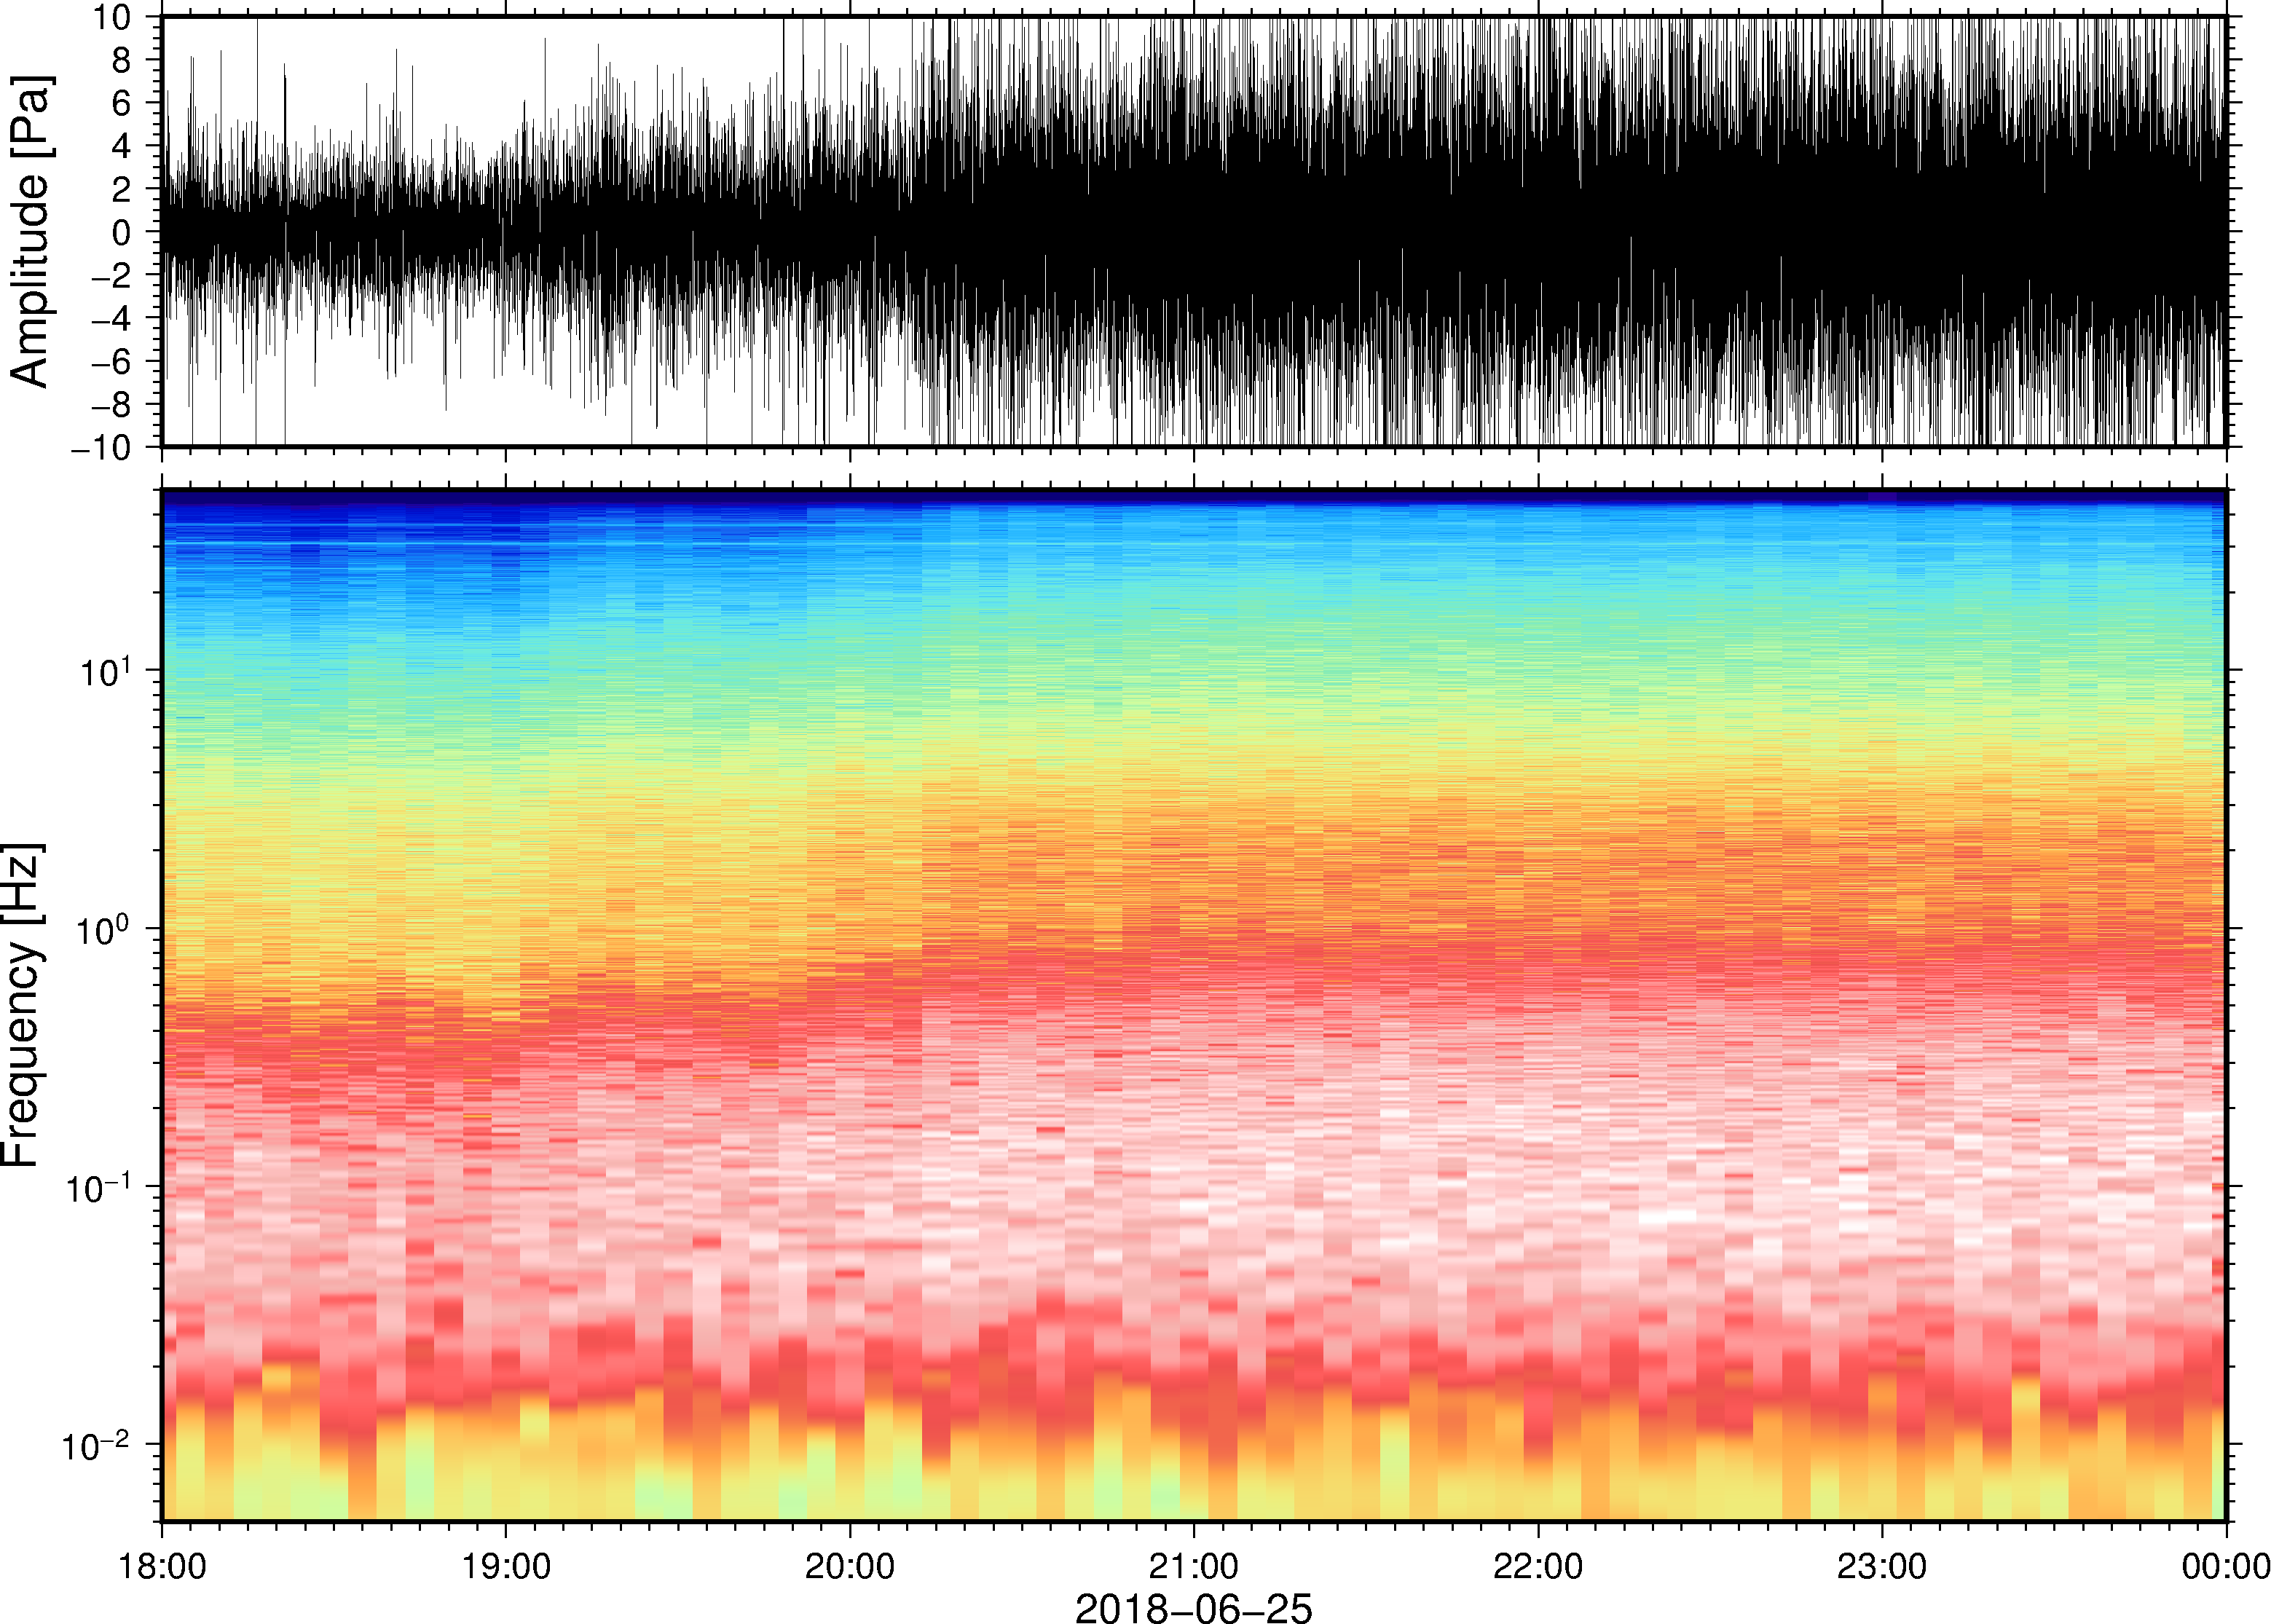Select the 21:00 time tick label
Screen dimensions: 2271x1624
(1194, 1566)
